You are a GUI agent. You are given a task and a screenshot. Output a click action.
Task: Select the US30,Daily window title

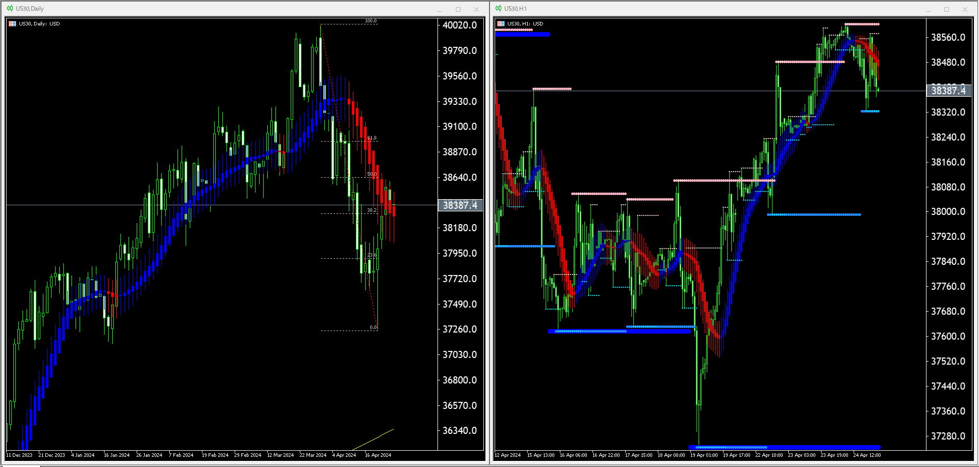30,9
